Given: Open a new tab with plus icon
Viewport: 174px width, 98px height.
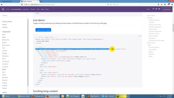Looking at the screenshot, I should [41, 1].
